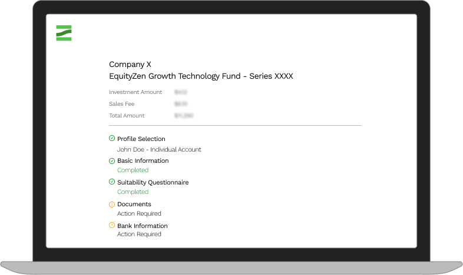Viewport: 463px width, 275px height.
Task: Open the Documents step
Action: click(x=134, y=204)
